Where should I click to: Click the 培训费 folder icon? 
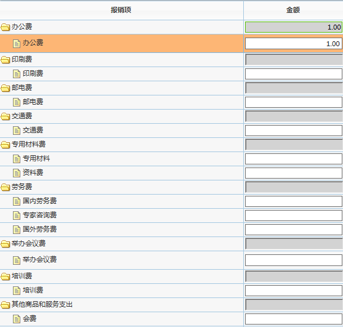click(6, 277)
